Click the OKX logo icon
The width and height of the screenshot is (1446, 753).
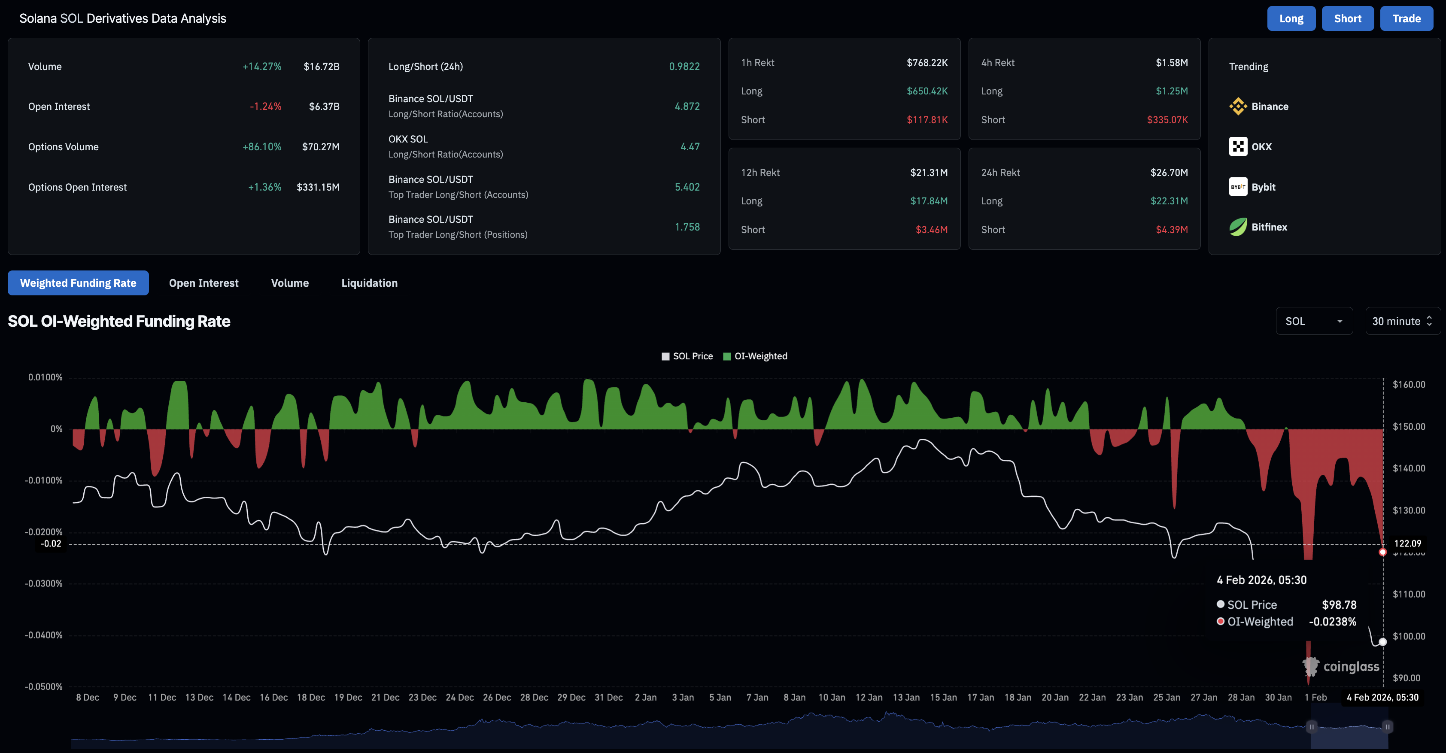(1238, 147)
